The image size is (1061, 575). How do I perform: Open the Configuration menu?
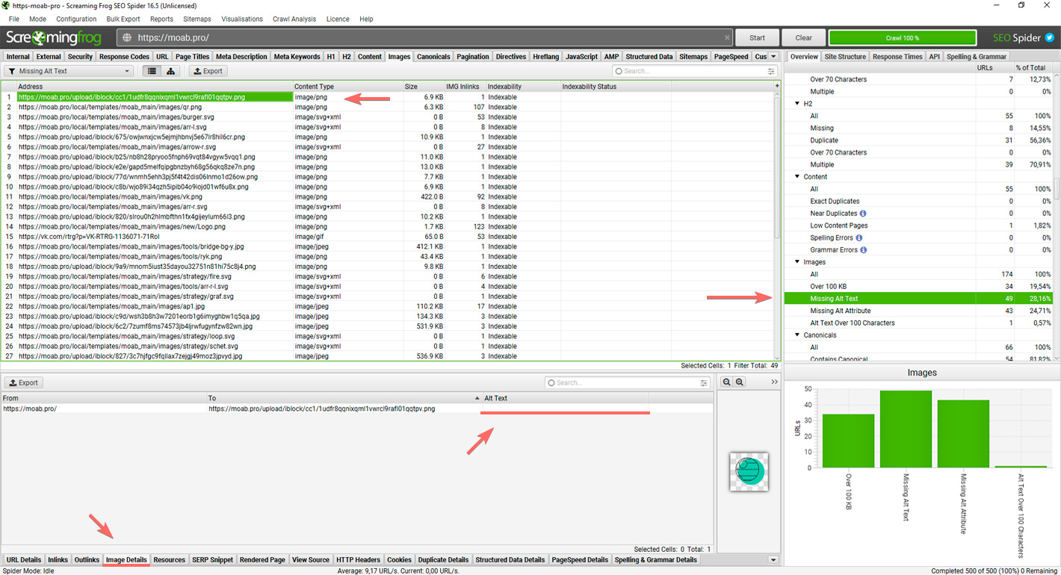click(76, 19)
